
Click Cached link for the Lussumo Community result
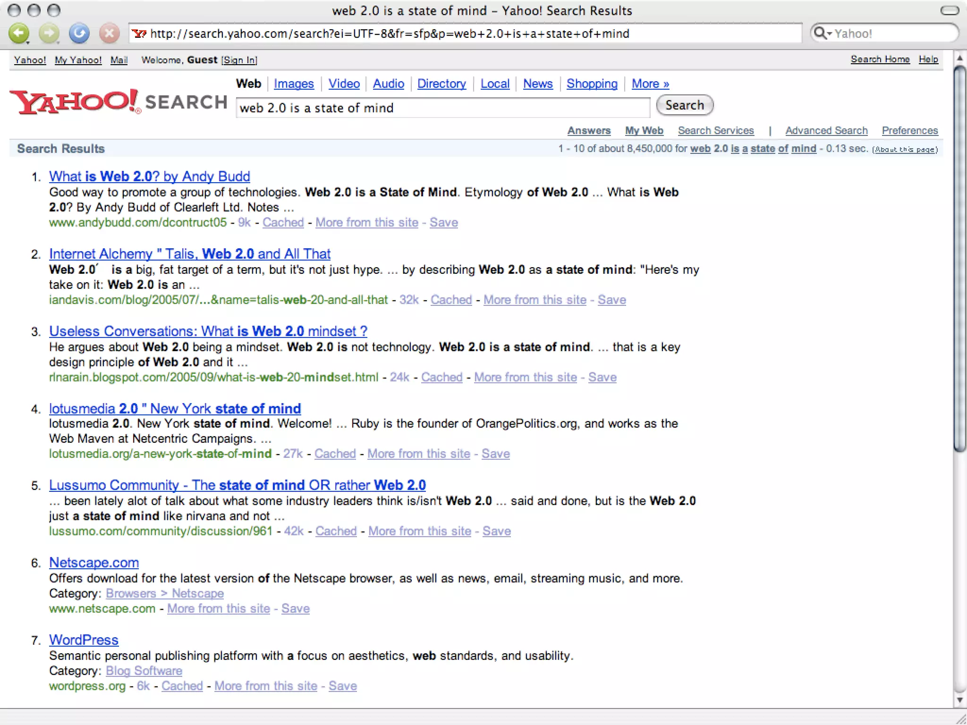coord(336,531)
